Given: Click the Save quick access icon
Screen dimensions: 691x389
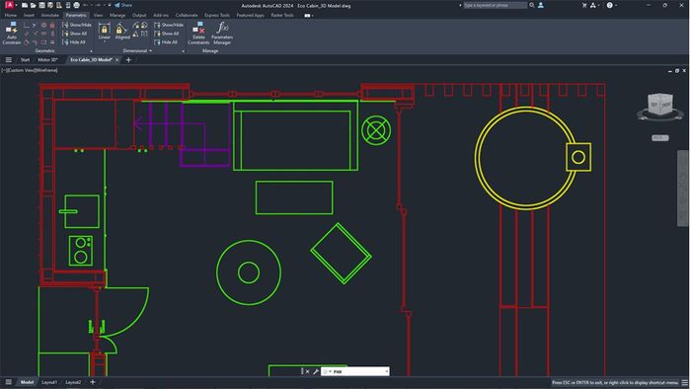Looking at the screenshot, I should [41, 5].
